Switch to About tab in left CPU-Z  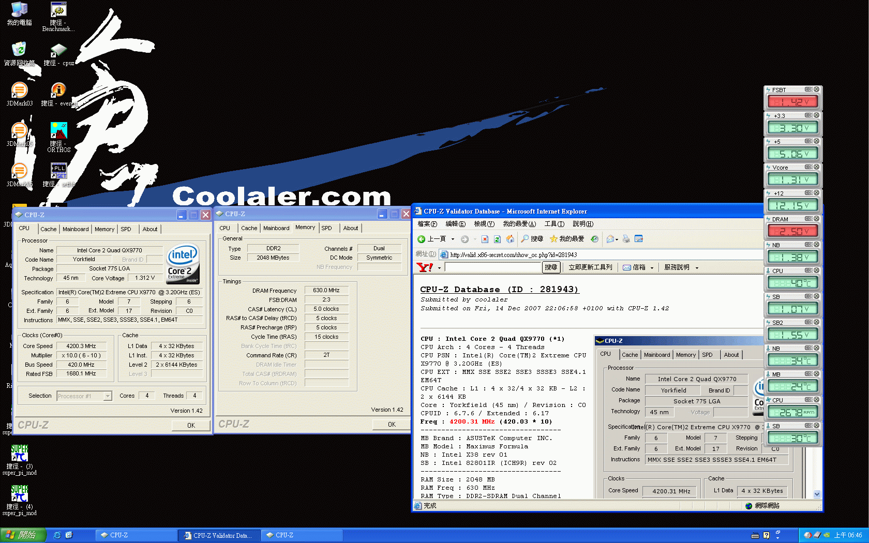pyautogui.click(x=150, y=229)
